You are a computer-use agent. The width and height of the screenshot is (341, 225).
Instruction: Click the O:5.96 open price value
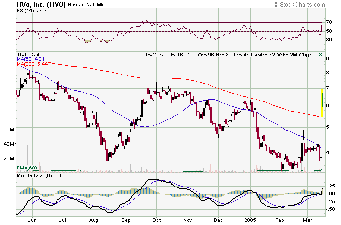point(206,55)
